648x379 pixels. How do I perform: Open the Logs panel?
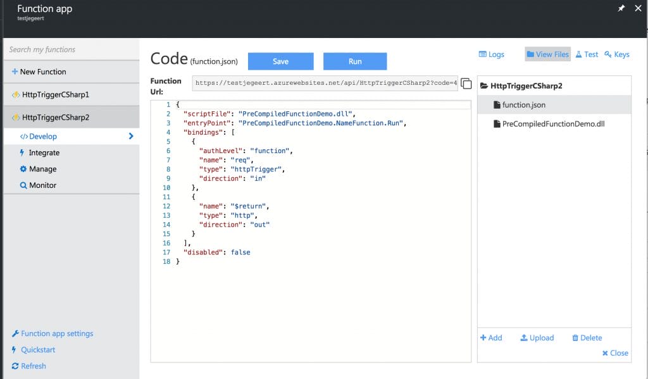point(491,54)
